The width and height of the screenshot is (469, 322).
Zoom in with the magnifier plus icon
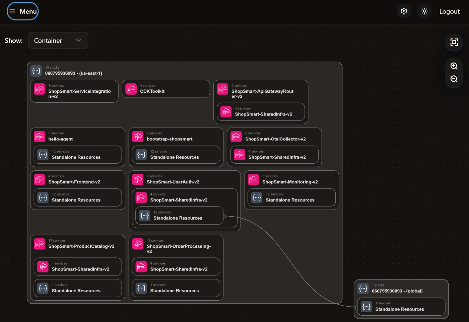pos(454,66)
